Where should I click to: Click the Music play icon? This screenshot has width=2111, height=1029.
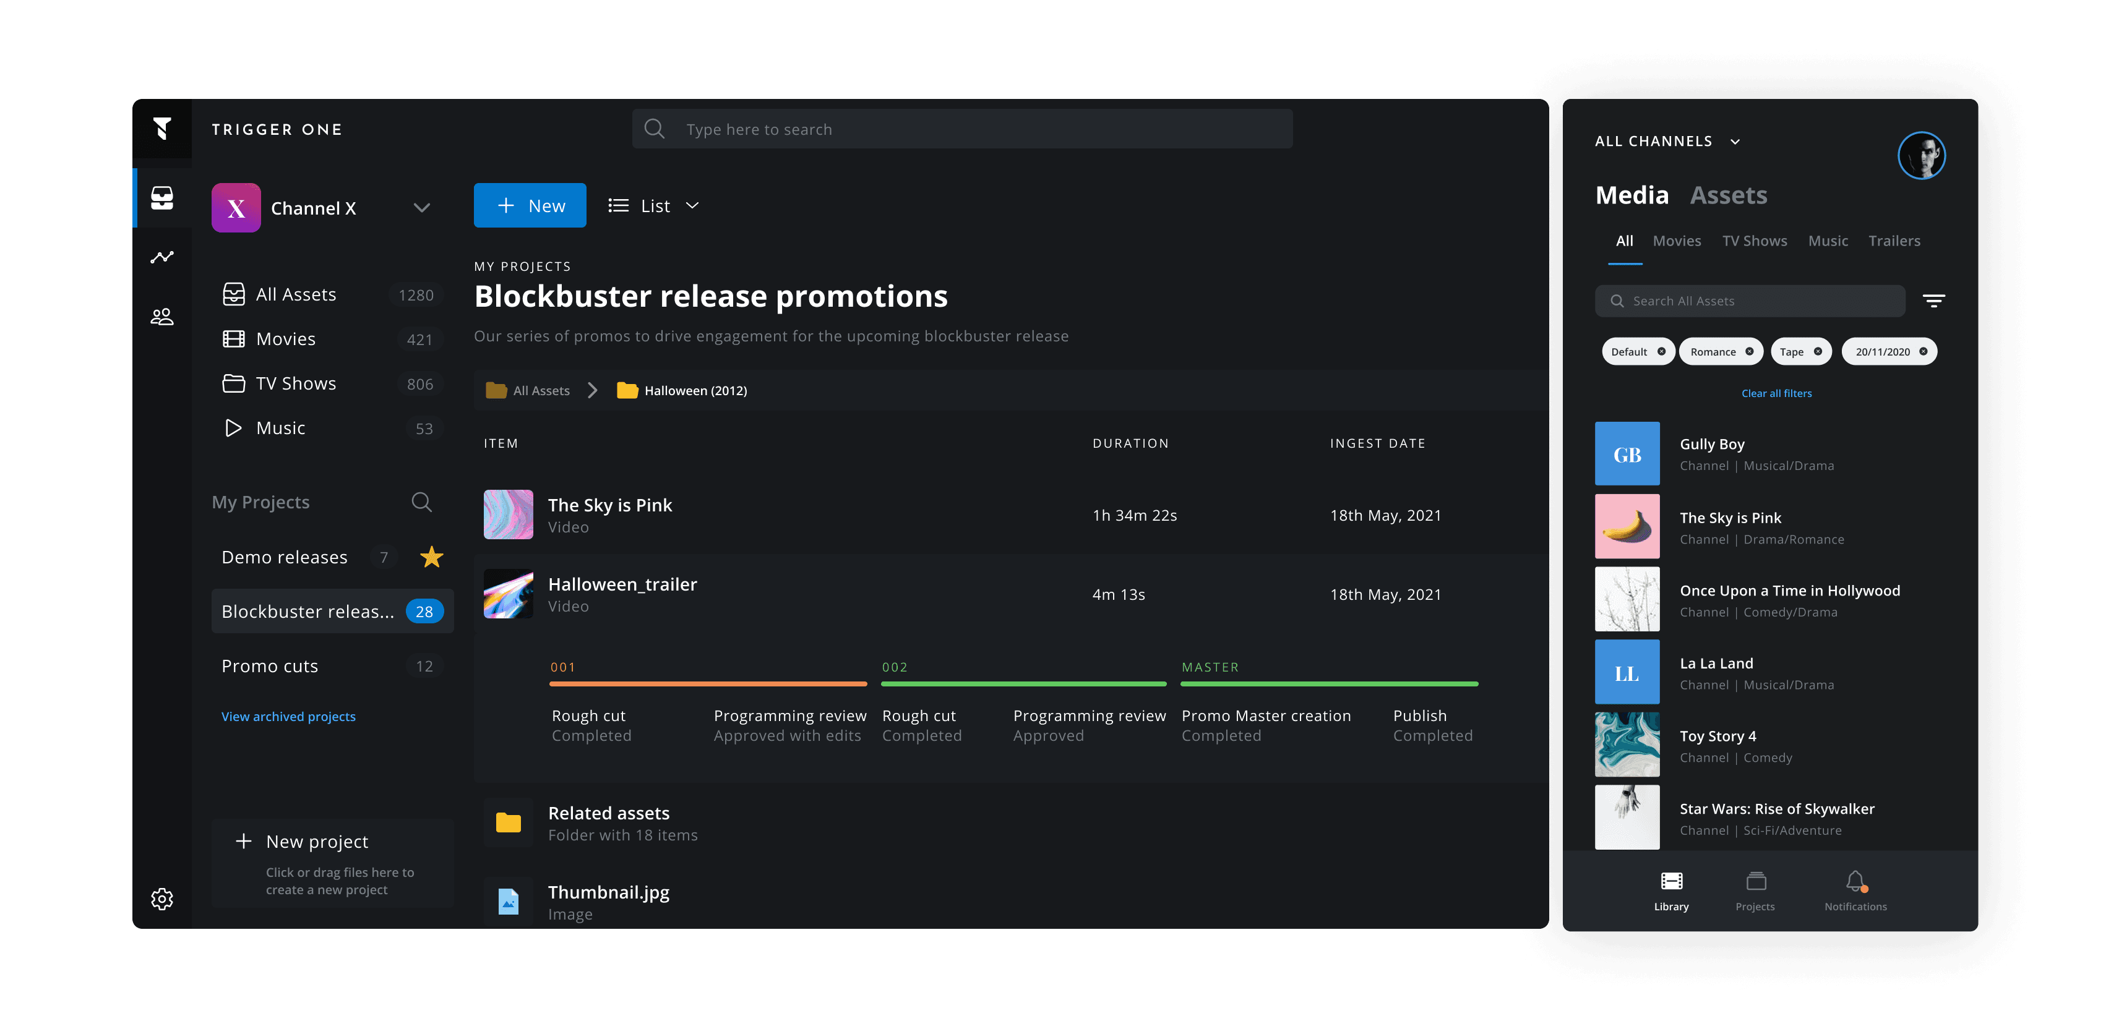pos(233,428)
